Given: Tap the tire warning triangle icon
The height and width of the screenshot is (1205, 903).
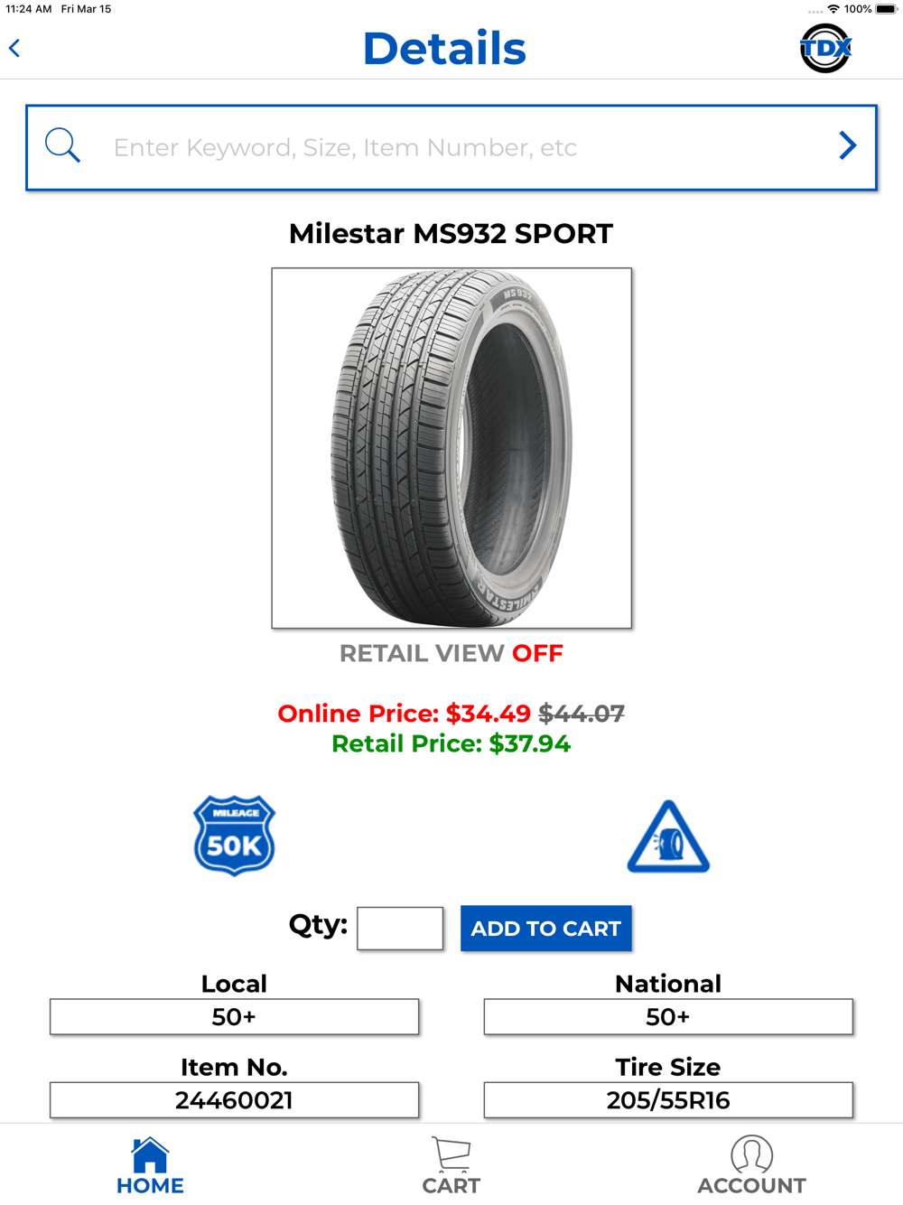Looking at the screenshot, I should pos(668,836).
